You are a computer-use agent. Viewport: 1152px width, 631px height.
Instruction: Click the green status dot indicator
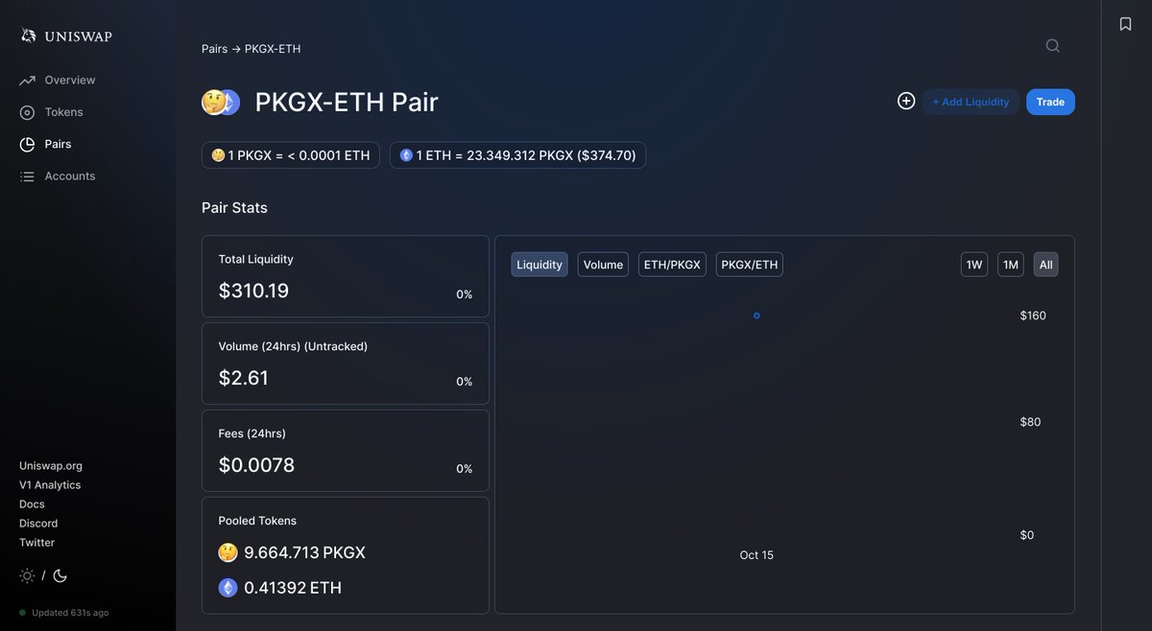coord(23,613)
